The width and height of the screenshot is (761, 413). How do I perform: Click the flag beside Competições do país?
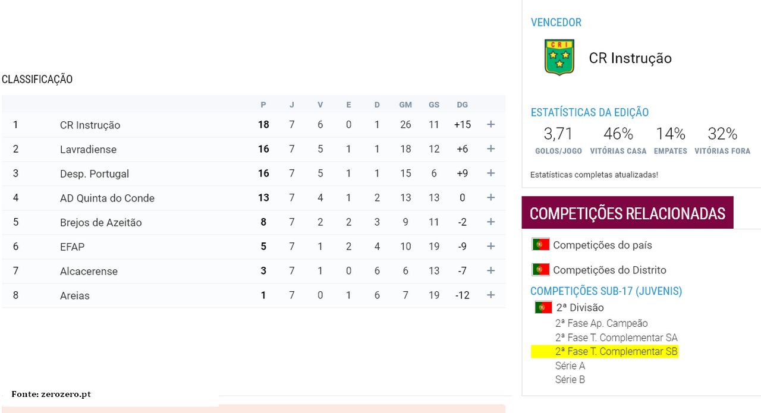[x=540, y=244]
